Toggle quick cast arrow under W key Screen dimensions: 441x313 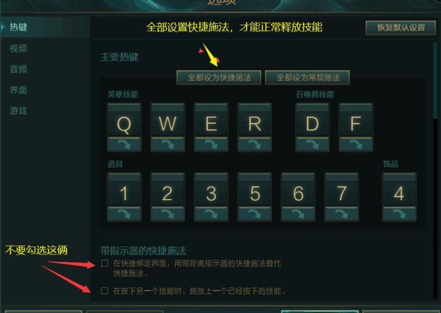pos(168,144)
